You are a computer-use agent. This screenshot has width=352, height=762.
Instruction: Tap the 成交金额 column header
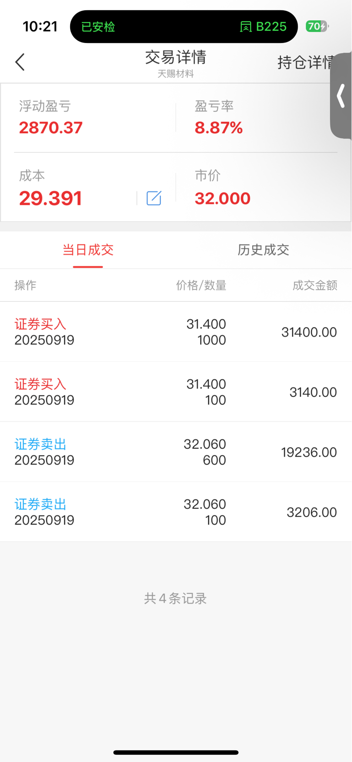point(315,286)
